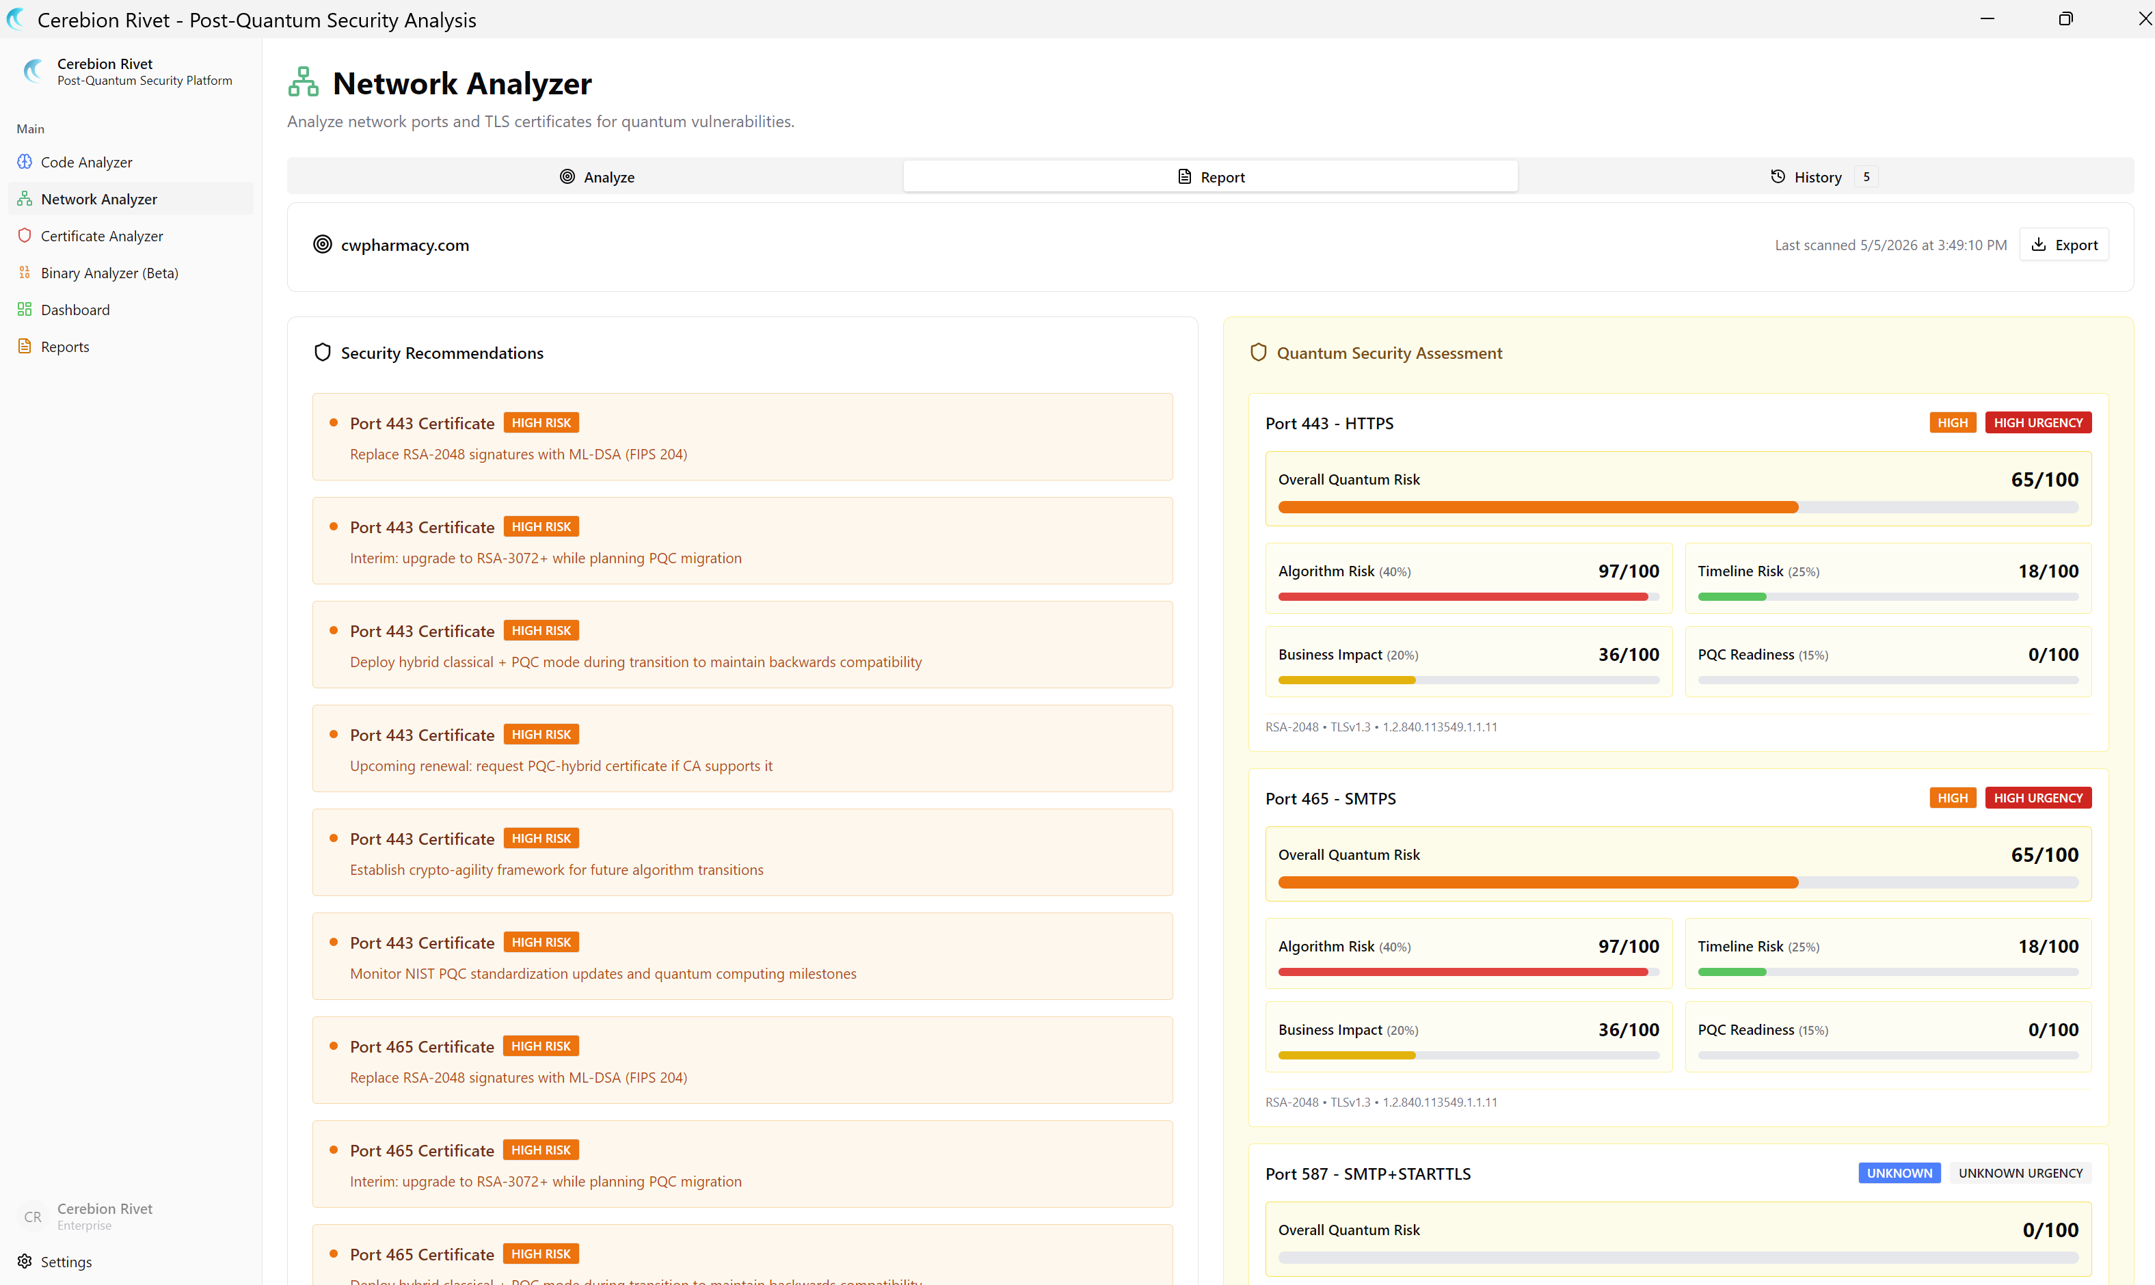This screenshot has height=1285, width=2155.
Task: Select Certificate Analyzer in sidebar
Action: [x=131, y=236]
